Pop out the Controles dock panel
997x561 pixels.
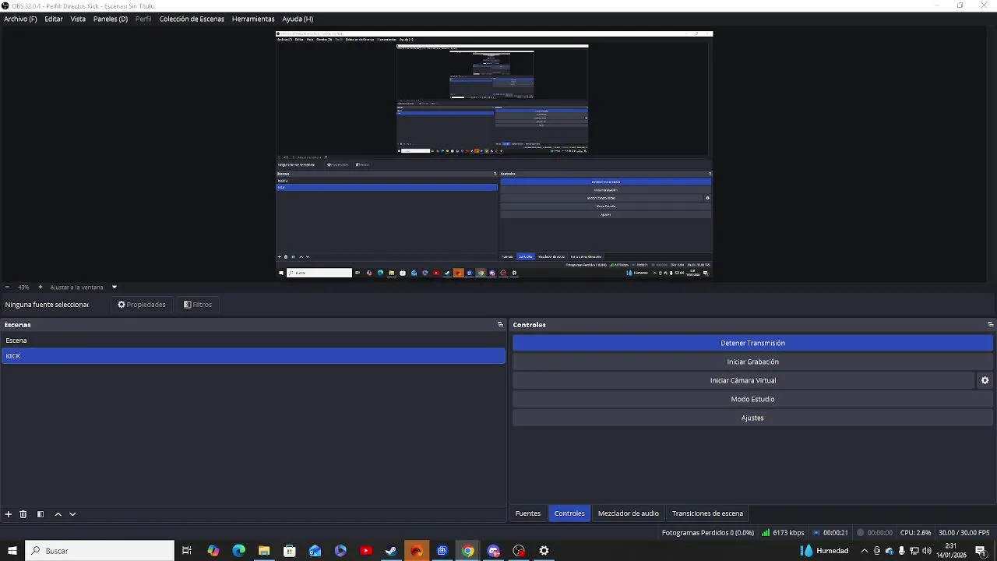[990, 325]
